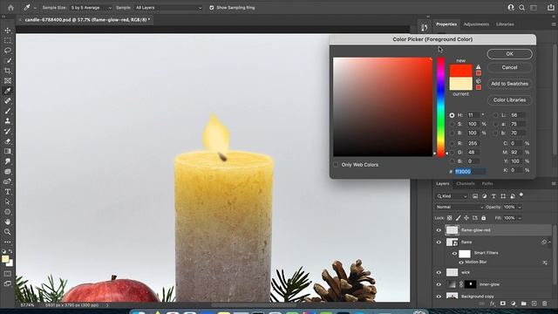Viewport: 558px width, 314px height.
Task: Switch to the Channels tab
Action: click(466, 184)
